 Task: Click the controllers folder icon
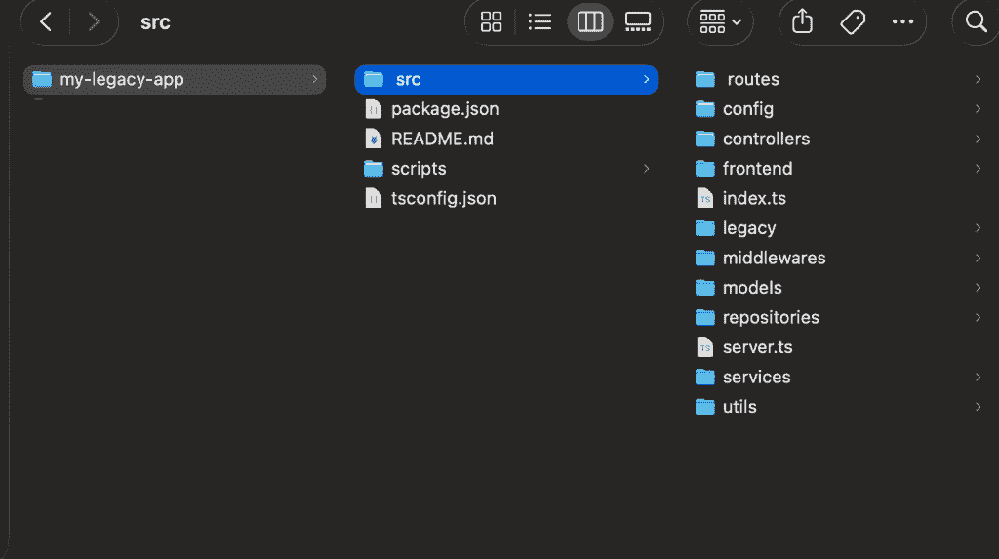pos(705,139)
